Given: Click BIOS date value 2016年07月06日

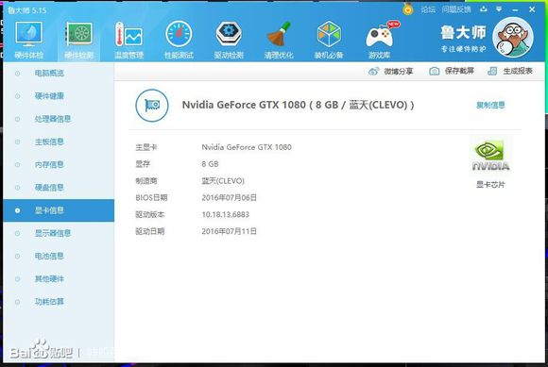Looking at the screenshot, I should pos(230,198).
